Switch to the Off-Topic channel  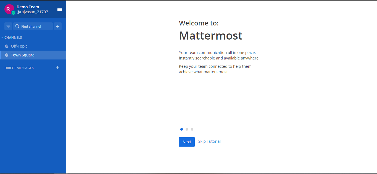pyautogui.click(x=19, y=46)
